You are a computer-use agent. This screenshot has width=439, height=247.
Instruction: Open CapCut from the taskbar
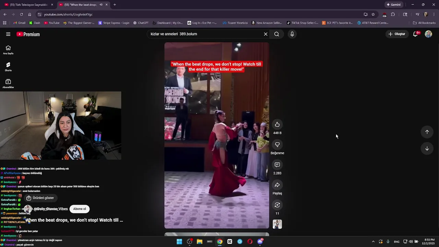point(230,242)
